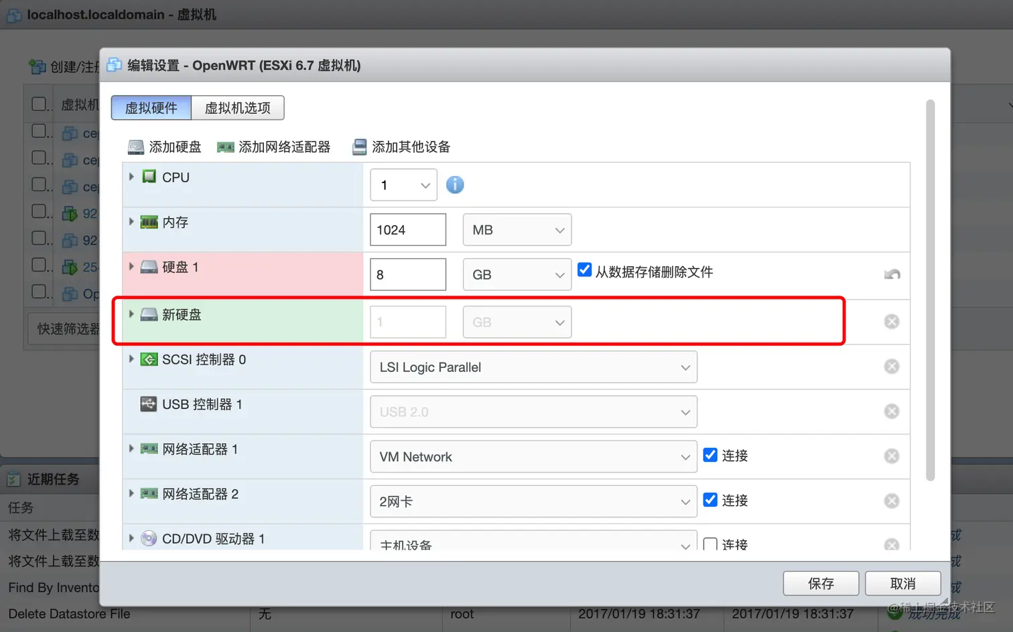Viewport: 1013px width, 632px height.
Task: Click the Add hard disk icon (添加硬盘)
Action: coord(136,147)
